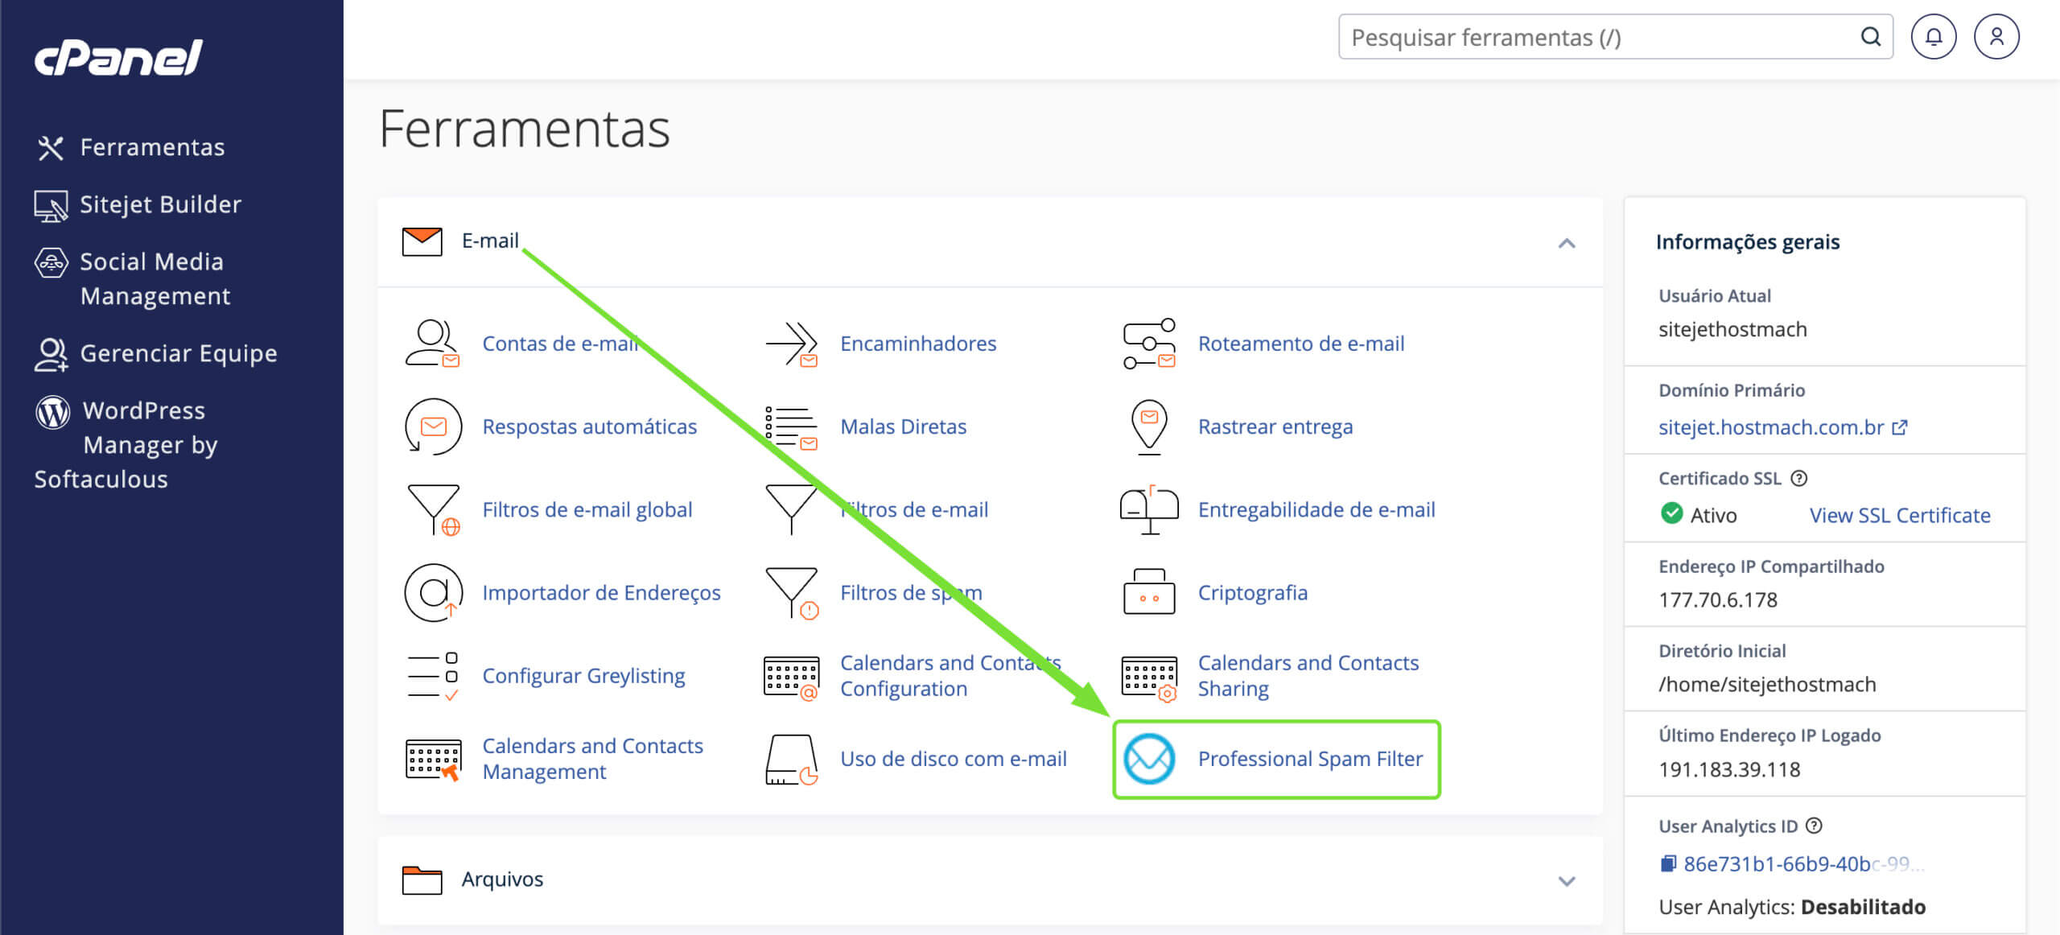Click the Filtros de spam funnel icon
The image size is (2060, 935).
tap(792, 594)
